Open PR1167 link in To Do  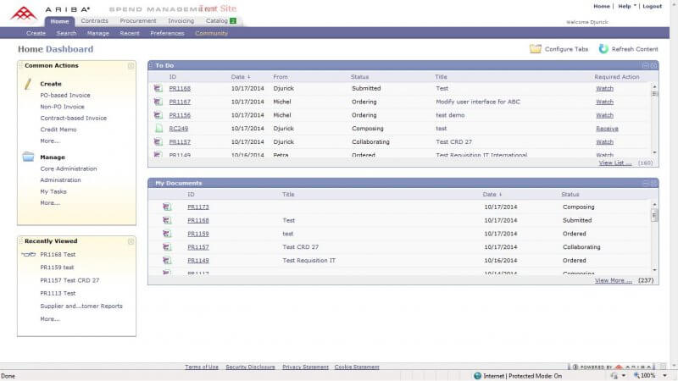pos(180,102)
